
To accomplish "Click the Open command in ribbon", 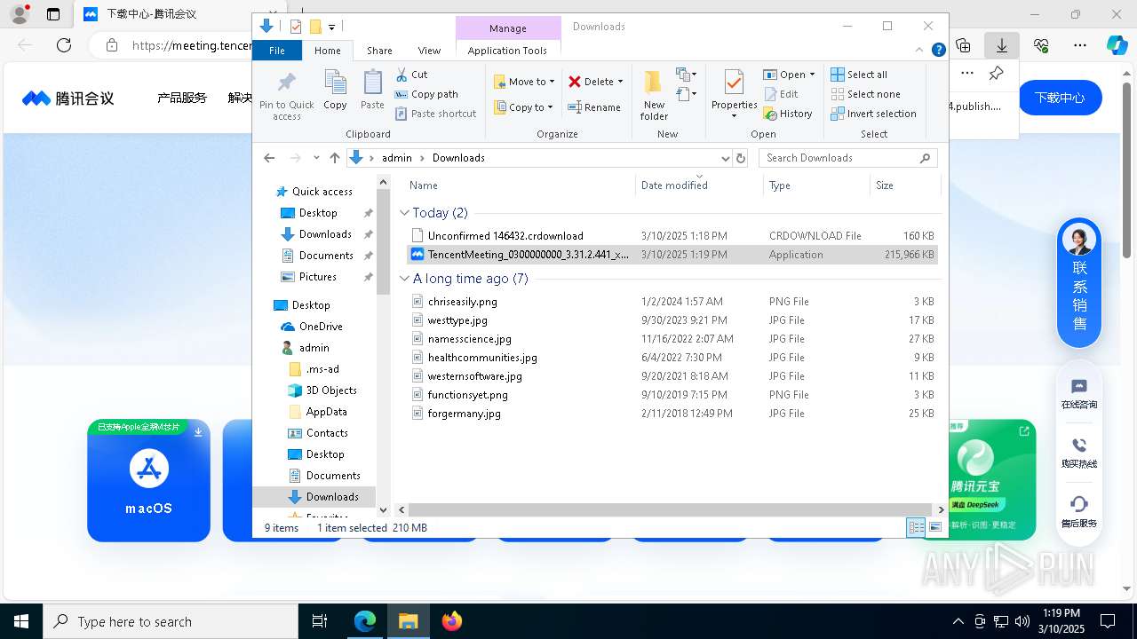I will point(789,75).
